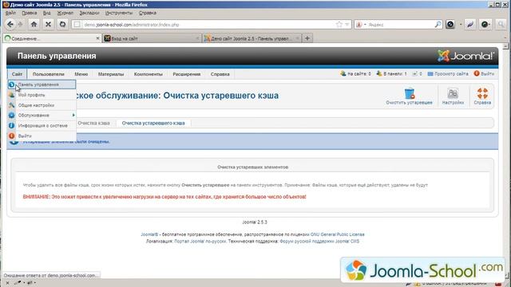The width and height of the screenshot is (511, 287).
Task: Click the Joomla 2.5.3 version text
Action: [x=255, y=222]
